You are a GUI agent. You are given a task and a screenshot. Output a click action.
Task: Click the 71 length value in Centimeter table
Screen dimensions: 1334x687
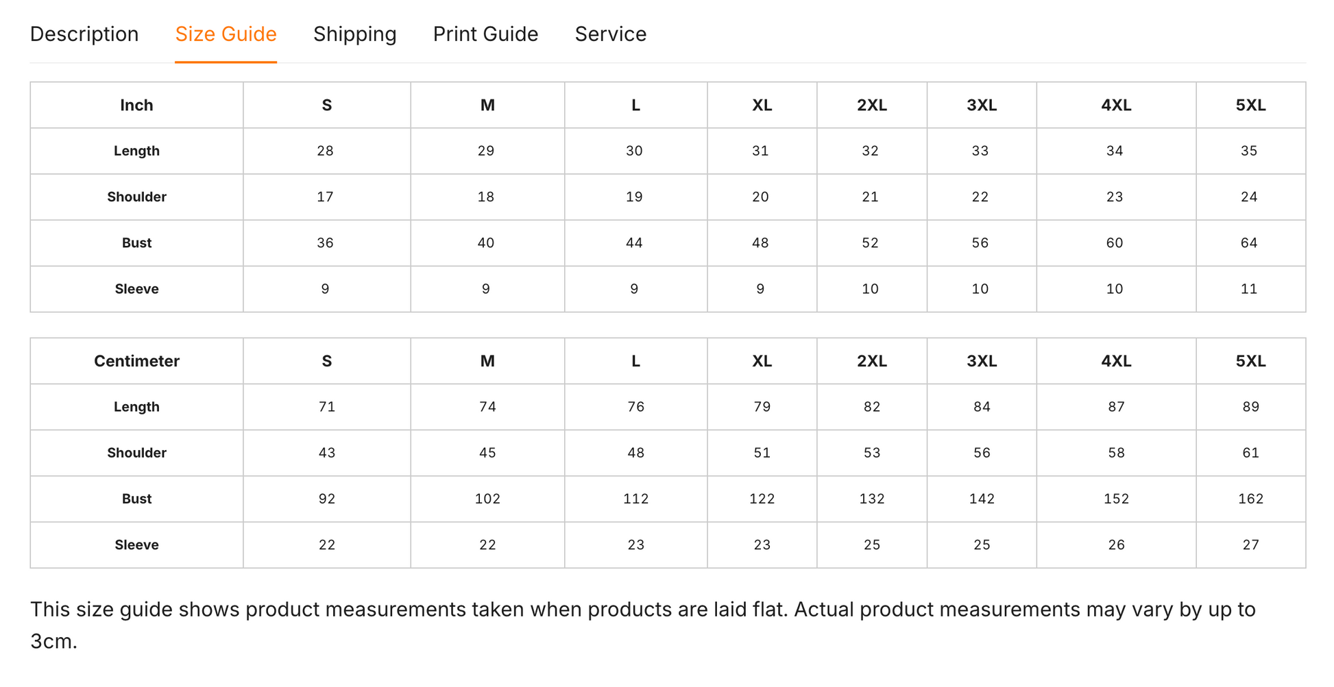tap(327, 407)
